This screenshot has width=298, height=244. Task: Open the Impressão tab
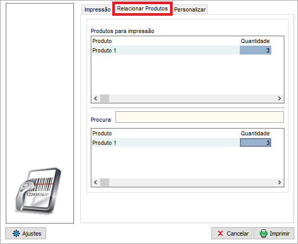(x=97, y=9)
